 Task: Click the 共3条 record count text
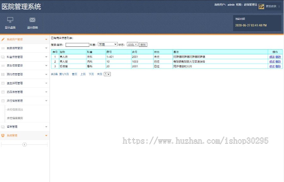54,74
